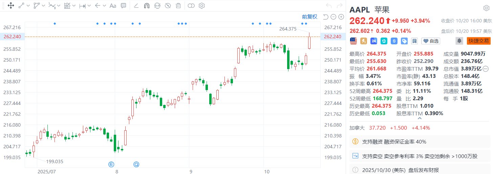Image resolution: width=494 pixels, height=174 pixels.
Task: Select the angle measurement drawing tool
Action: [x=136, y=6]
